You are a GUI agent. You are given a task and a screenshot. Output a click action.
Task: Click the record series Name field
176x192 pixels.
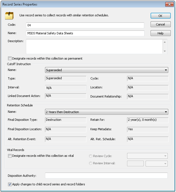point(85,33)
